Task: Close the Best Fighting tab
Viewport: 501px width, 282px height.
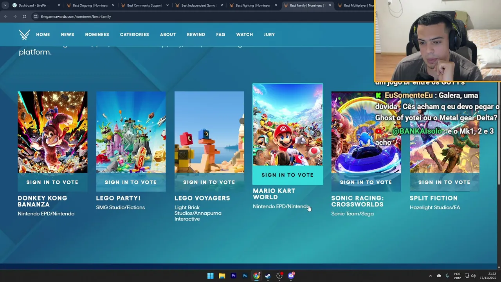Action: [276, 5]
